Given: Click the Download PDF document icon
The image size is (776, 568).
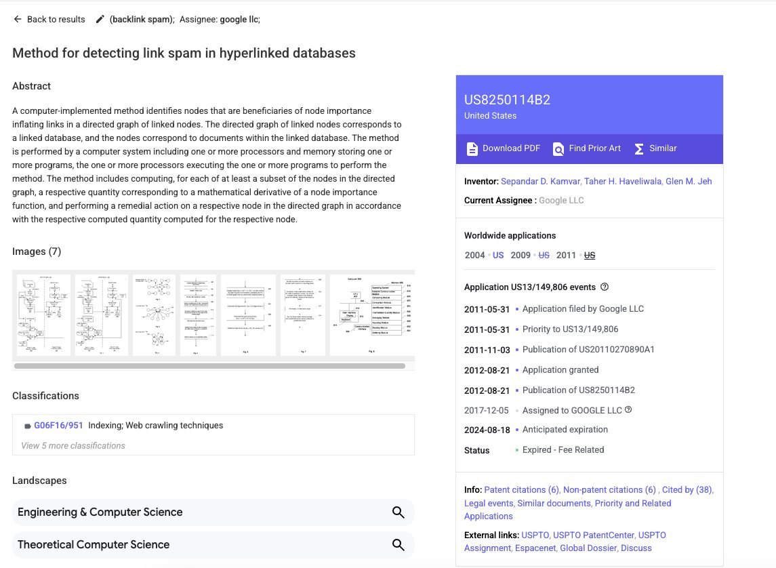Looking at the screenshot, I should click(x=472, y=148).
